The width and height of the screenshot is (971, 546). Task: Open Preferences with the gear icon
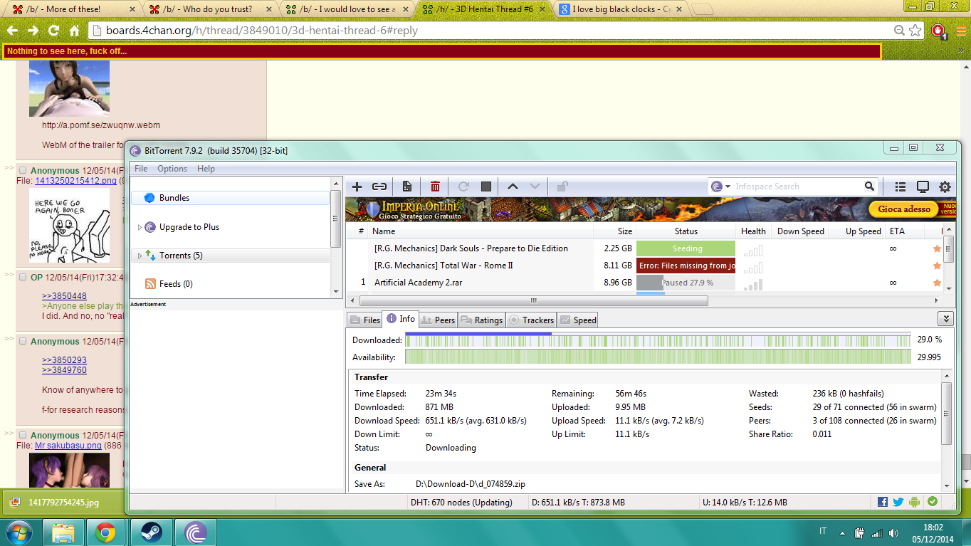[945, 187]
